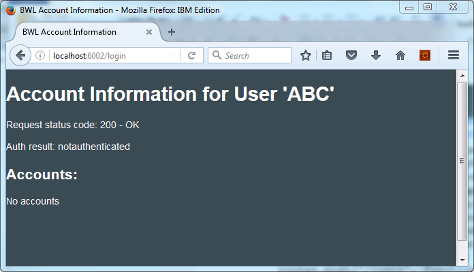
Task: Maximize the Firefox window
Action: tap(428, 7)
